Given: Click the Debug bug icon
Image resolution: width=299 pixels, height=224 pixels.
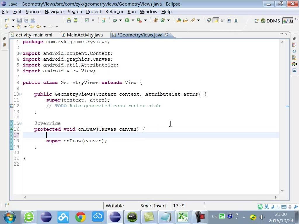Looking at the screenshot, I should pyautogui.click(x=115, y=20).
